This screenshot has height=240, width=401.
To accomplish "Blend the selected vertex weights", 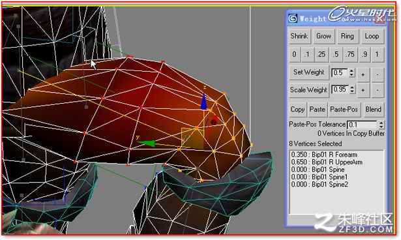I will point(373,110).
